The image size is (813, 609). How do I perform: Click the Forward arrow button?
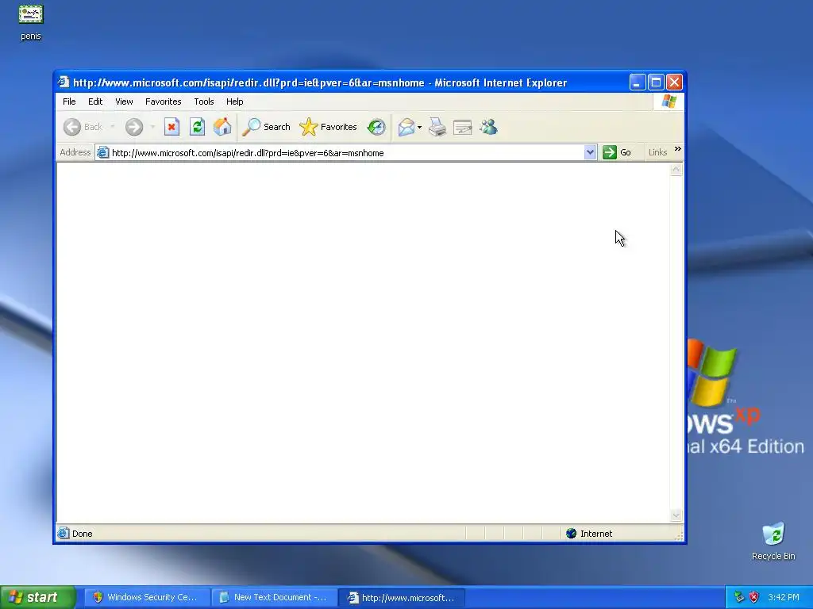click(x=133, y=127)
